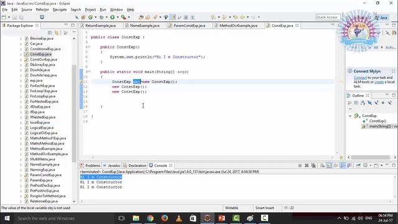Screen dimensions: 398x224
Task: Click the Pin Console icon
Action: 358,166
